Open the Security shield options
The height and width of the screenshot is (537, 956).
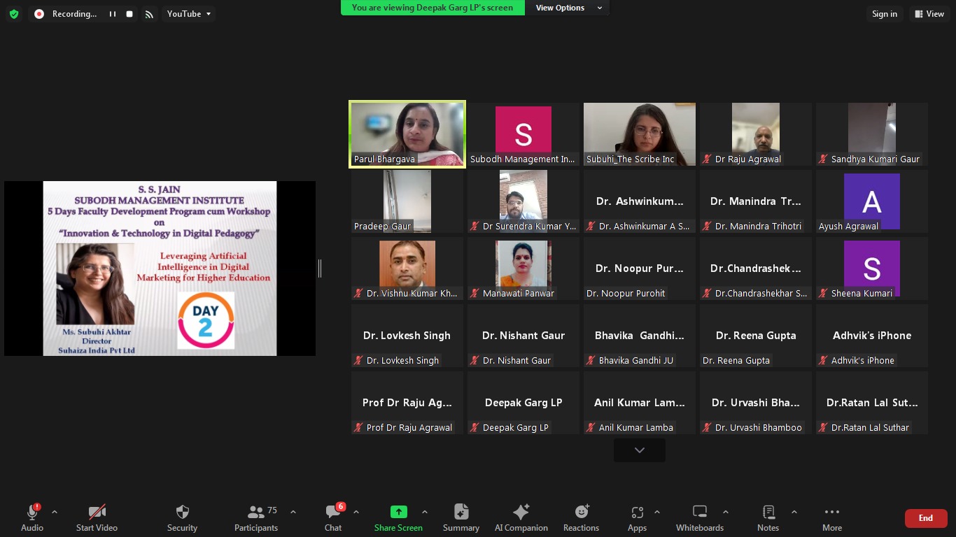click(x=182, y=518)
